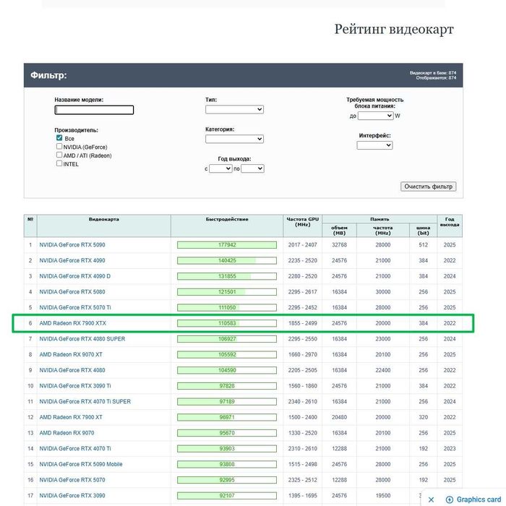
Task: Open NVIDIA GeForce RTX 4080 link
Action: tap(72, 370)
